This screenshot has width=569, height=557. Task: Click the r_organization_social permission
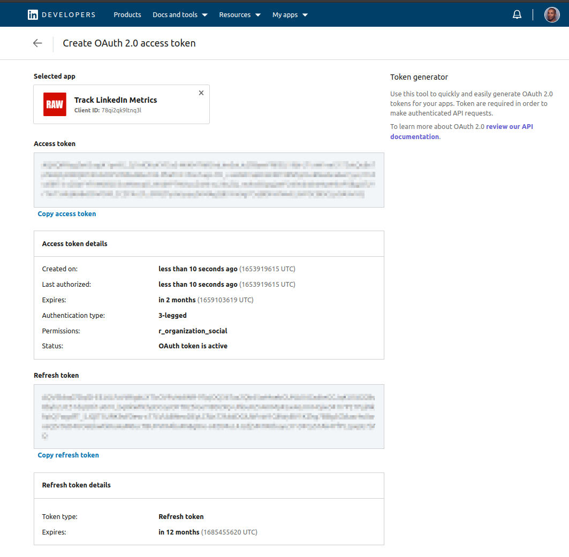(x=193, y=331)
